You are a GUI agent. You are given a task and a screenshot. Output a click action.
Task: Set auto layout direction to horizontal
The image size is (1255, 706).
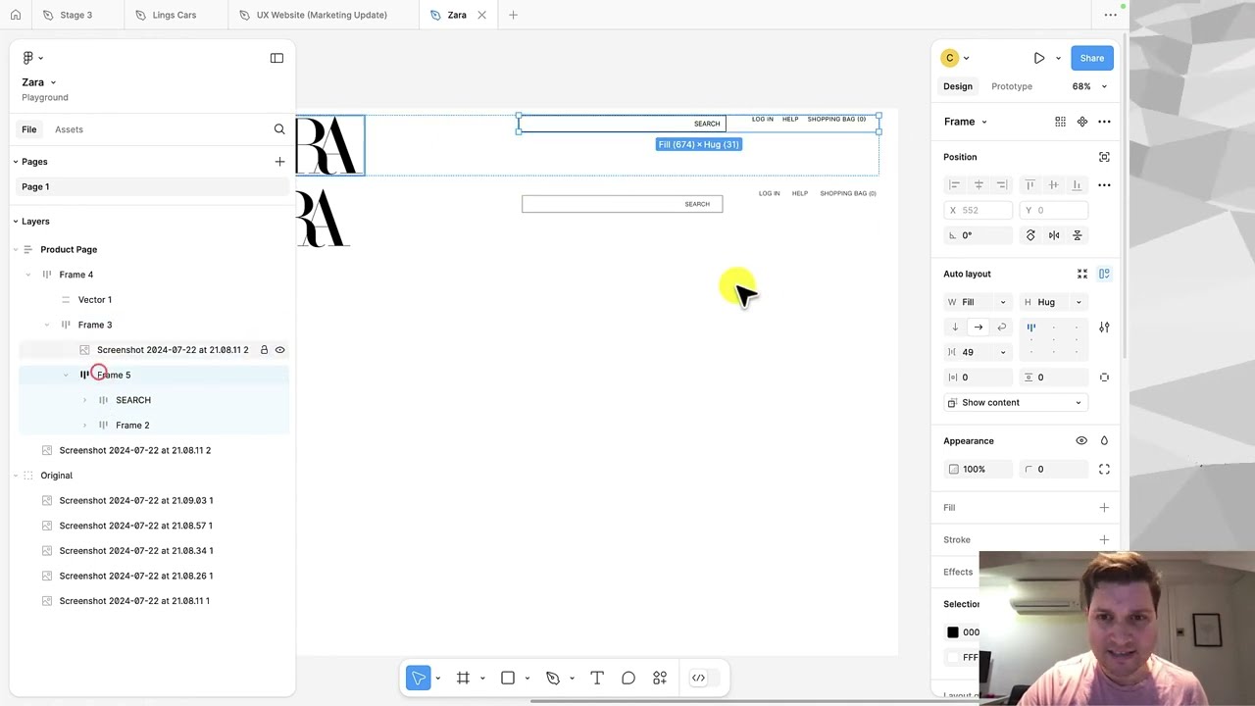coord(979,328)
